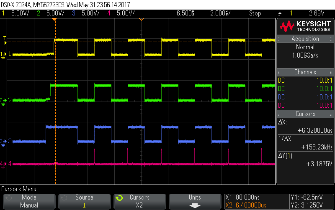Click the trigger source 1 indicator at top
This screenshot has width=335, height=210.
(x=291, y=13)
